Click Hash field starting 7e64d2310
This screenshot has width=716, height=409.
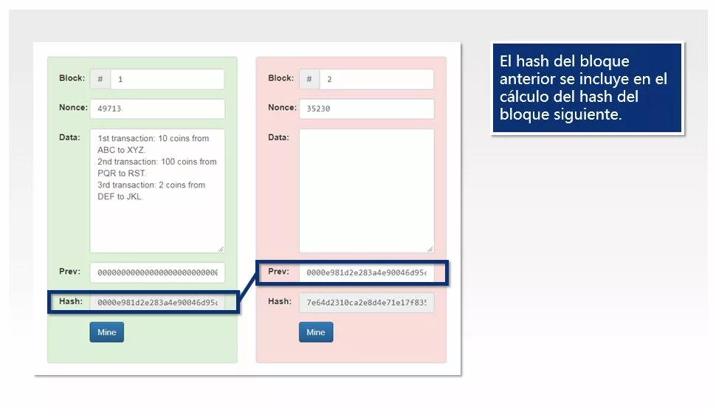366,302
